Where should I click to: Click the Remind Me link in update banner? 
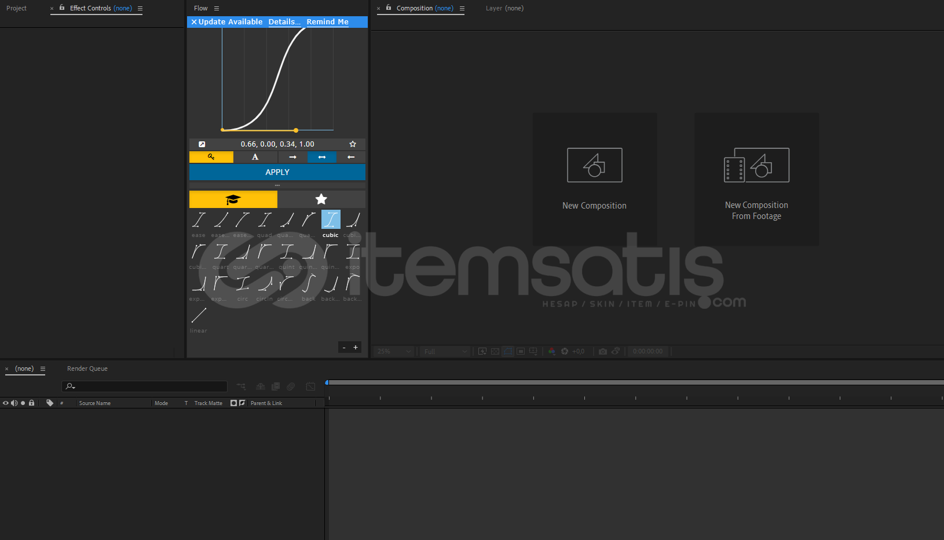coord(328,22)
